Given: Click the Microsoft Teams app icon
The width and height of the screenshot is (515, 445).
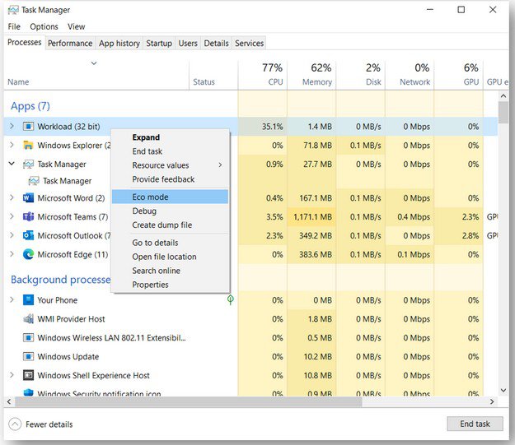Looking at the screenshot, I should coord(28,217).
